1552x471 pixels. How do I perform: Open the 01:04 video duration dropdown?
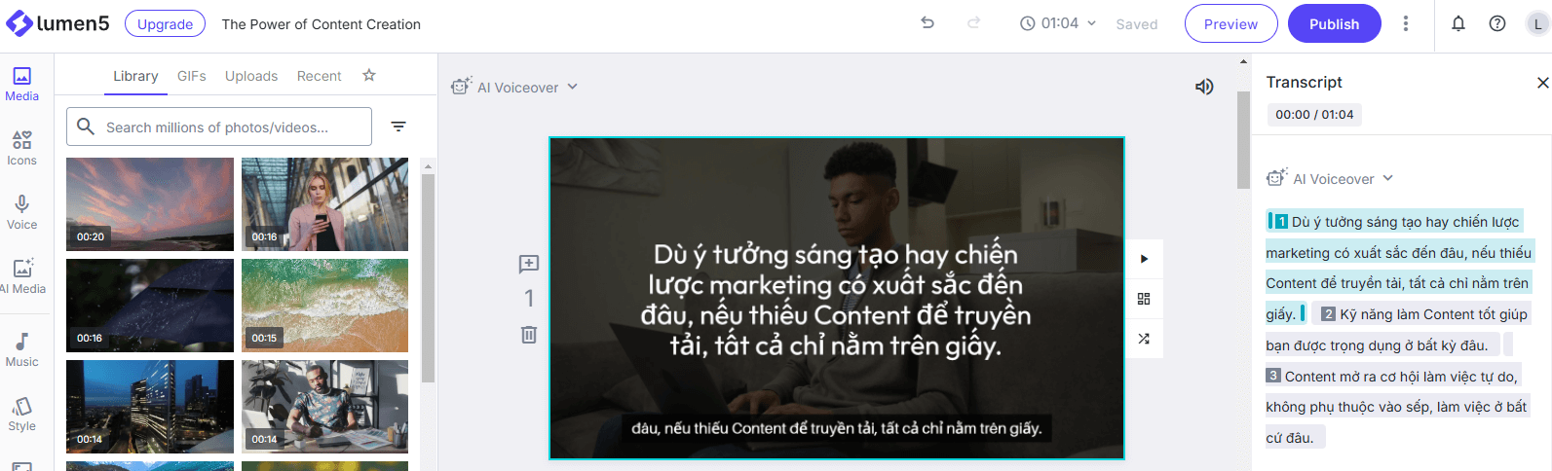tap(1058, 23)
